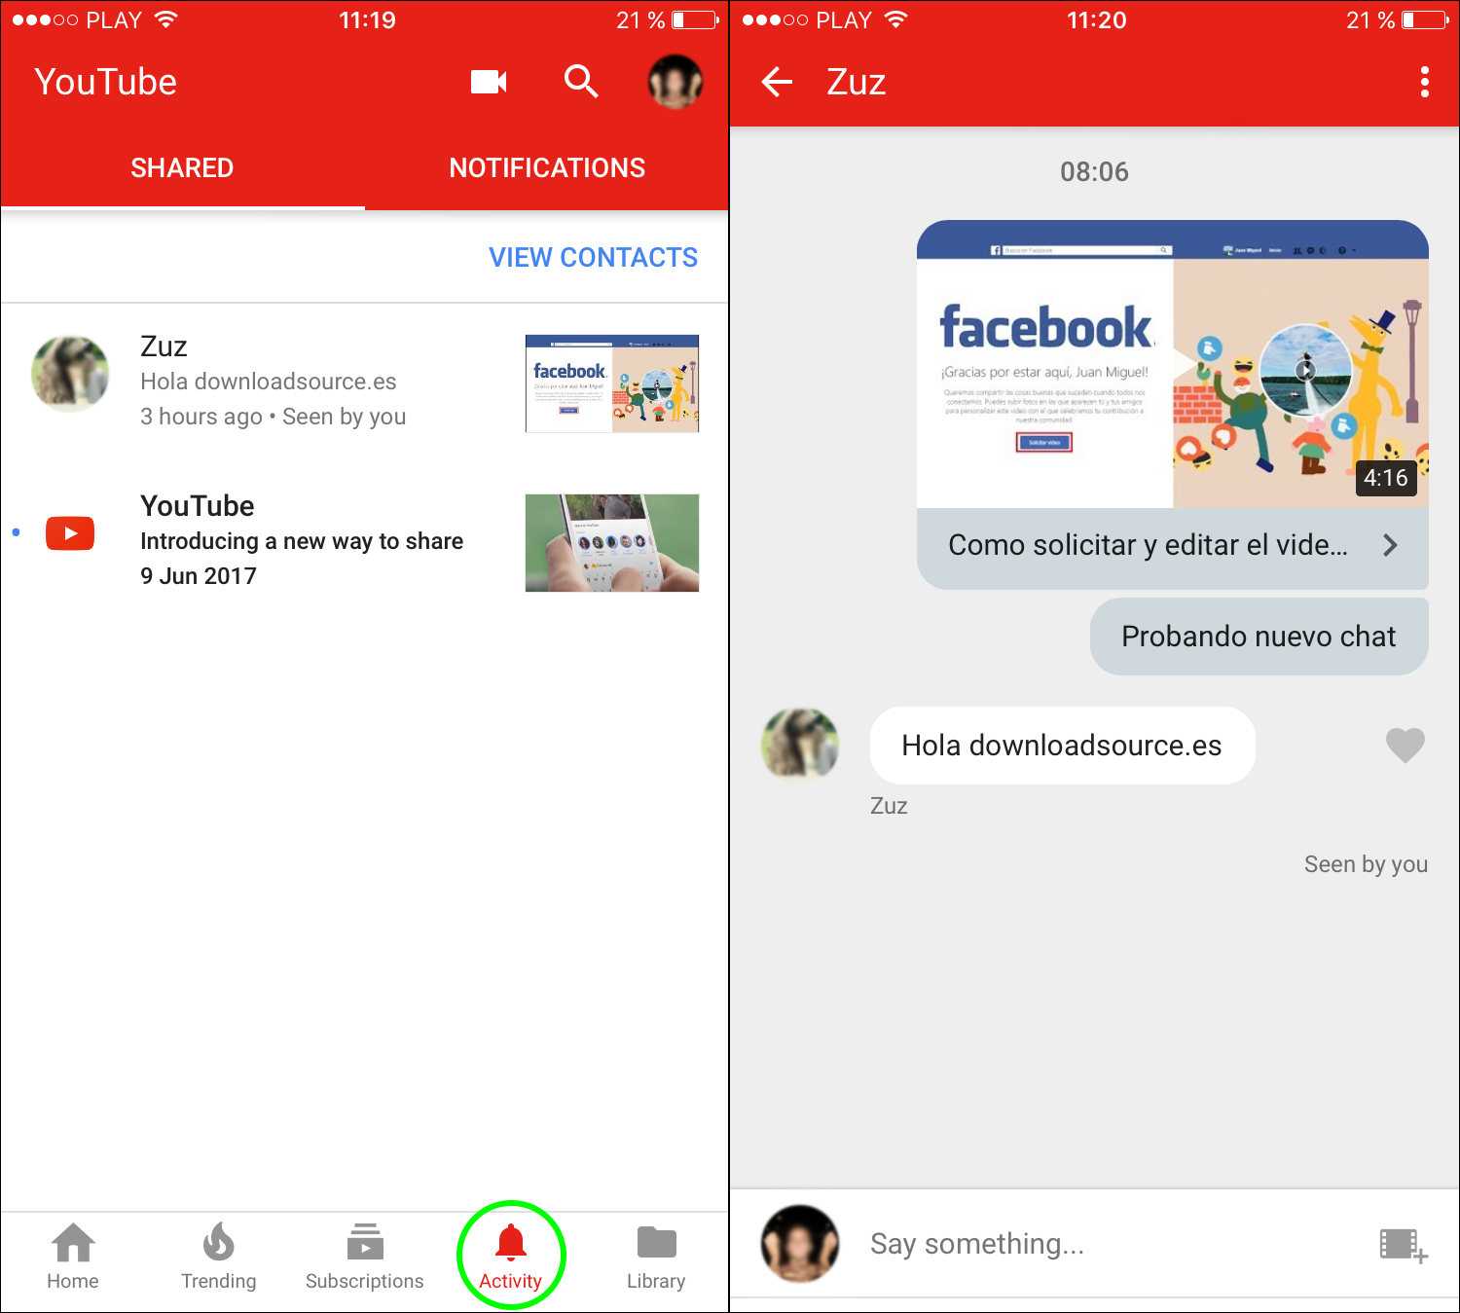Screen dimensions: 1460x1313
Task: Go back with the arrow in Zuz chat
Action: pyautogui.click(x=777, y=82)
